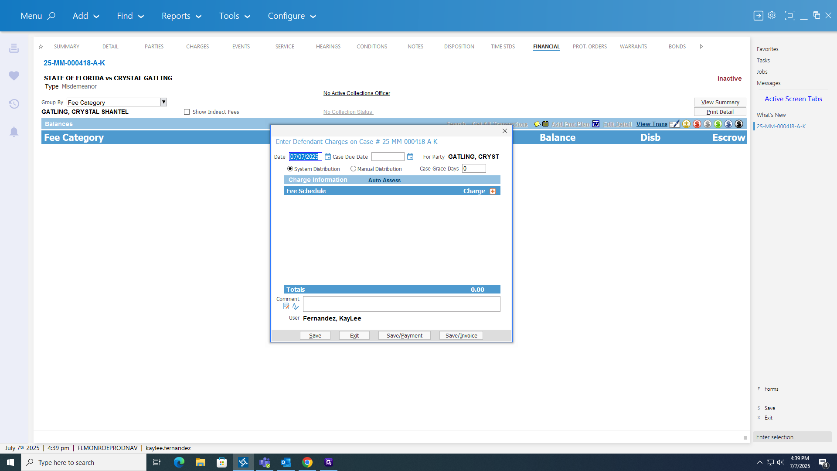Click the sign-out arrow icon in top bar
Image resolution: width=837 pixels, height=471 pixels.
[758, 16]
